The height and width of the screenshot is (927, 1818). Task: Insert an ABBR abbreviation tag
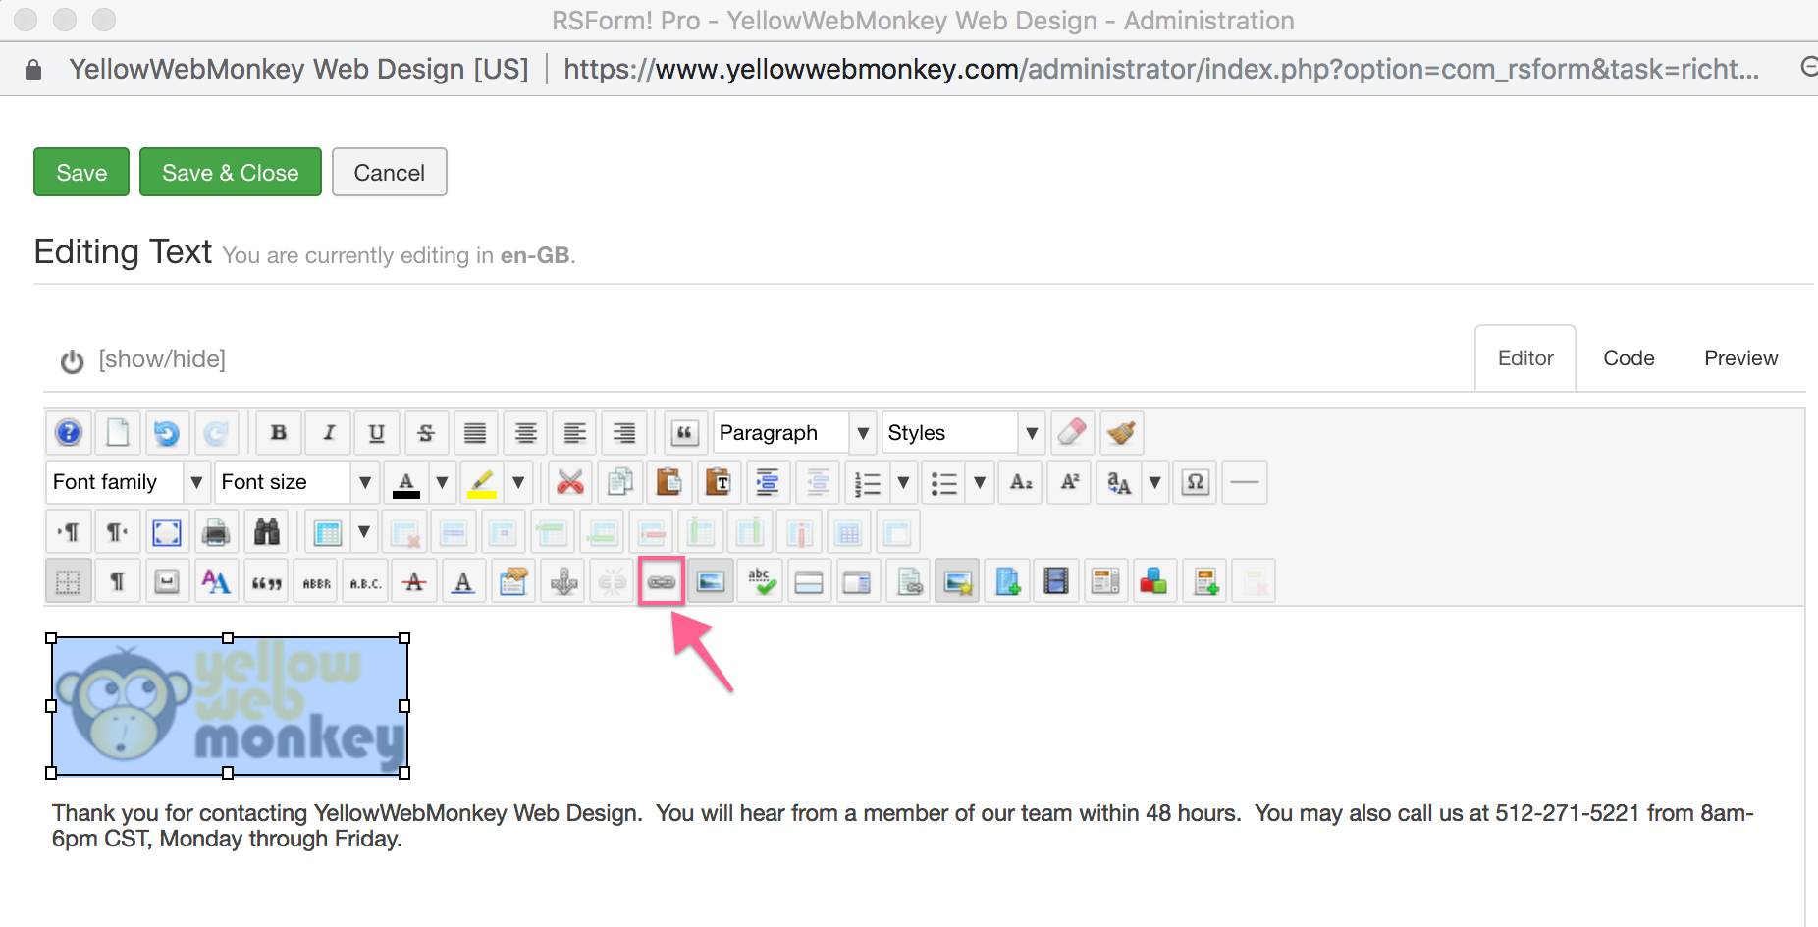click(316, 582)
